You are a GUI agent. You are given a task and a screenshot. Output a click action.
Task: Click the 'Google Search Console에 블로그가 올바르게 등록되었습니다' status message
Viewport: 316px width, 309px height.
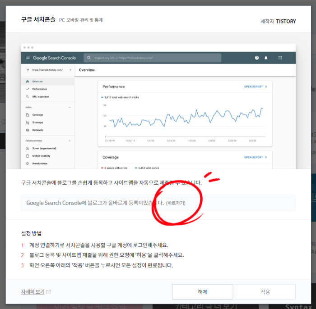pos(95,203)
